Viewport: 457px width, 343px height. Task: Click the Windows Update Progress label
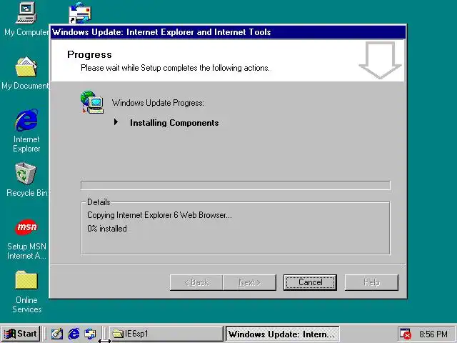(158, 103)
